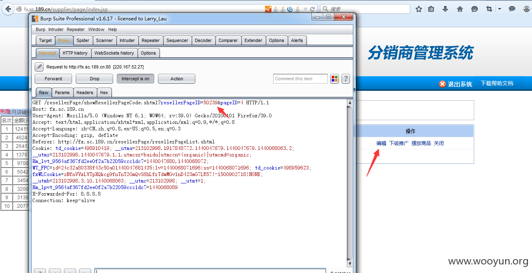Viewport: 532px width, 273px height.
Task: Select the Intercept sub-tab
Action: pos(48,53)
